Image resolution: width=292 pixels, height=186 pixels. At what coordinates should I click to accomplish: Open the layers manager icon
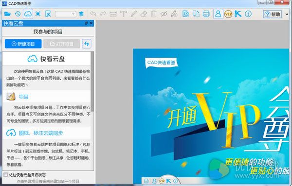[81, 14]
